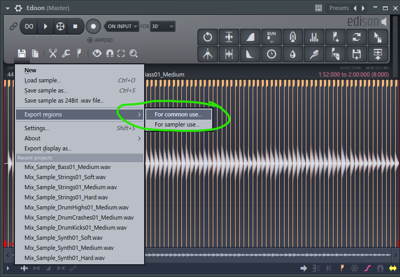Click the add marker flag-plus icon

(335, 37)
